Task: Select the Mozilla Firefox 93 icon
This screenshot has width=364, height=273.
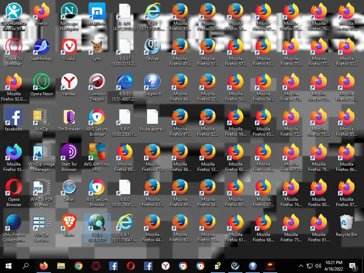Action: (14, 158)
